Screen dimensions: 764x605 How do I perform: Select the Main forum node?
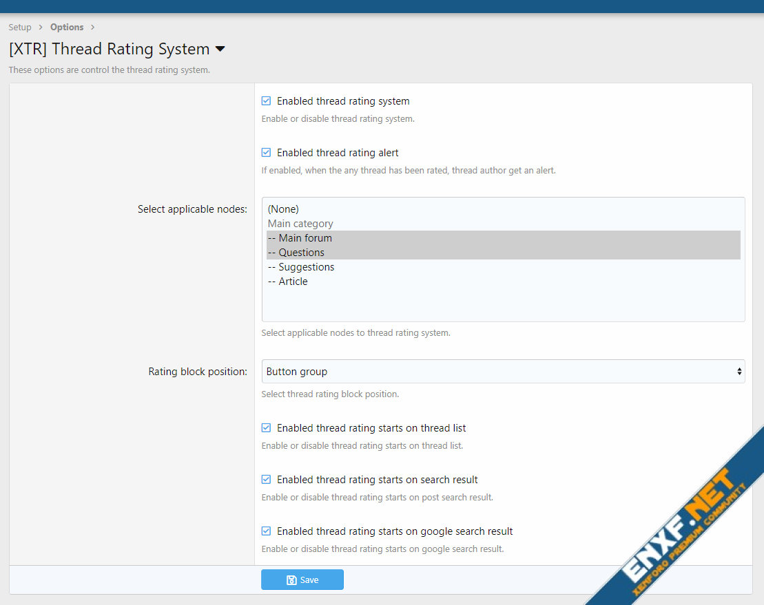(x=300, y=238)
